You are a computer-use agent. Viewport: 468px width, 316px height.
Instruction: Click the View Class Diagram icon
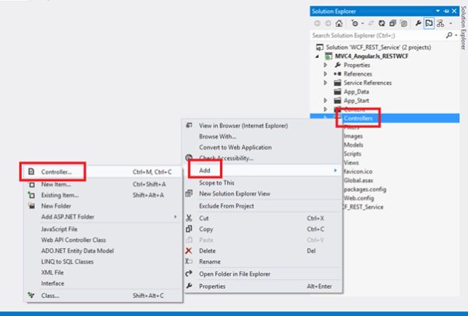tap(440, 23)
